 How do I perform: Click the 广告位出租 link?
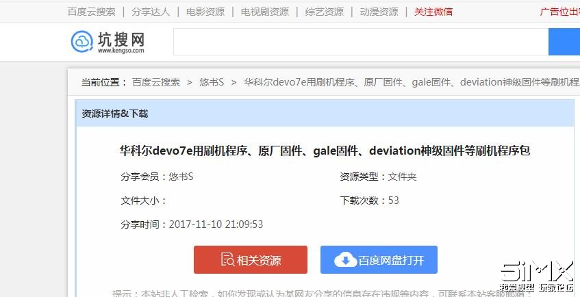point(560,12)
